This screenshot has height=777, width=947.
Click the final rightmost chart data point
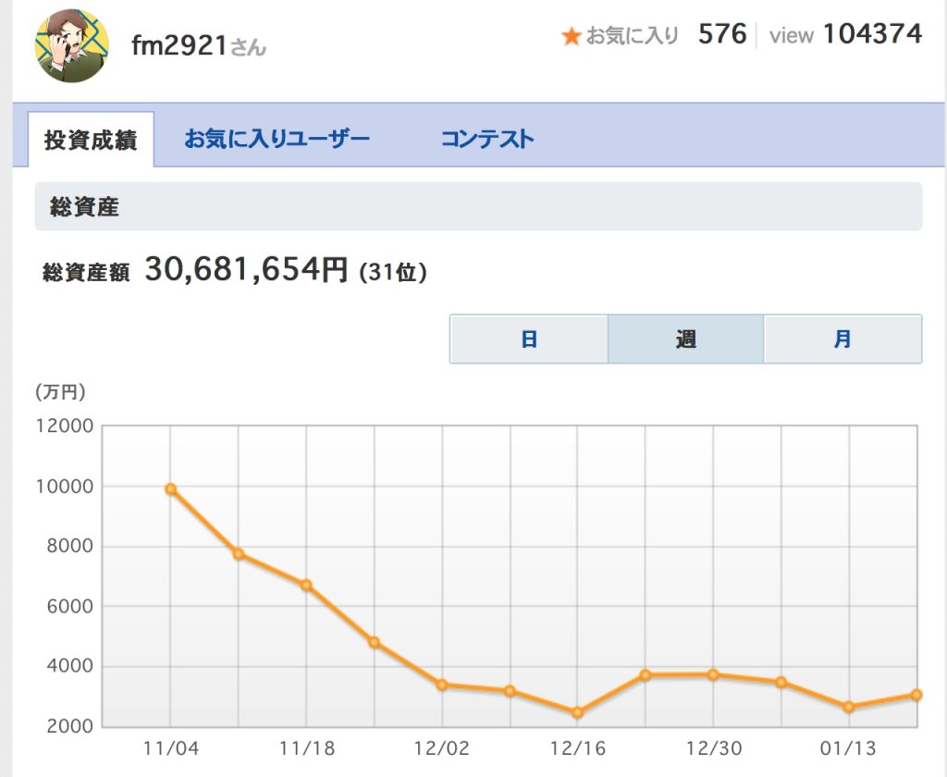(916, 695)
